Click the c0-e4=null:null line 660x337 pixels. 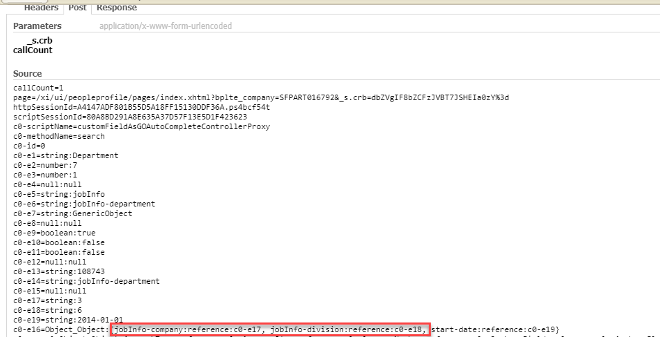click(48, 184)
